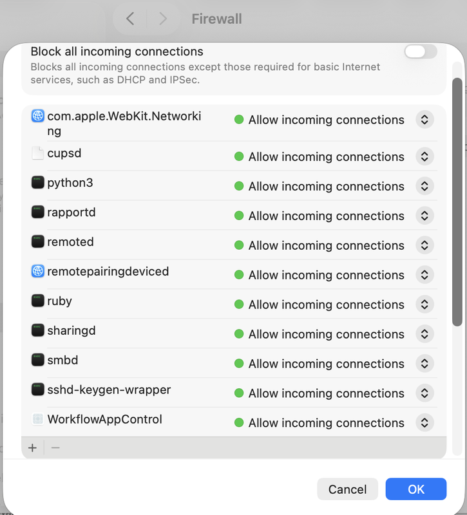
Task: Select the smbd row name
Action: click(x=62, y=360)
